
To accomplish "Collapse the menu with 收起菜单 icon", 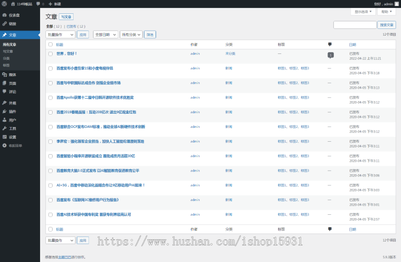I will 4,146.
